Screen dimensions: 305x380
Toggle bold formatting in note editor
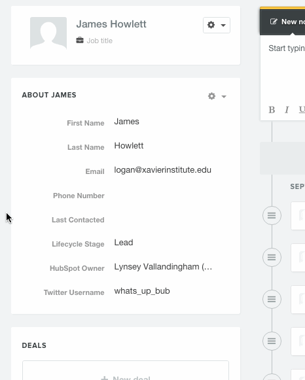272,110
